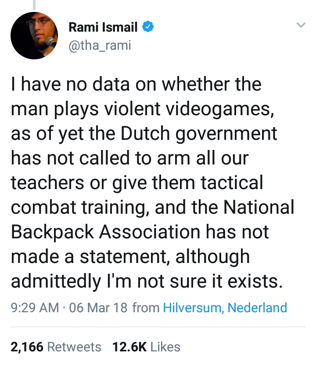Expand the tweet options chevron
Viewport: 316px width, 365px height.
pyautogui.click(x=301, y=26)
